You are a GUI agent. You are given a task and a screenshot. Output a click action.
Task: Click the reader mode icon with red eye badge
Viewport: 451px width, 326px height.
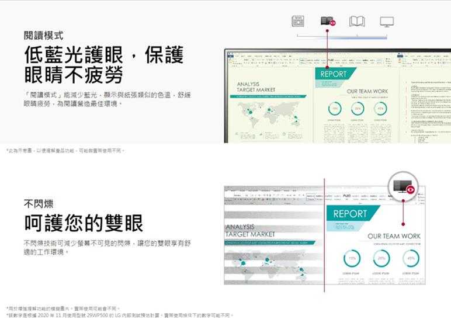click(328, 22)
